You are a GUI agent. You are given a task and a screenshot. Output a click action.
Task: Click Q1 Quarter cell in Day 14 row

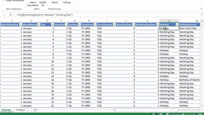(x=75, y=76)
